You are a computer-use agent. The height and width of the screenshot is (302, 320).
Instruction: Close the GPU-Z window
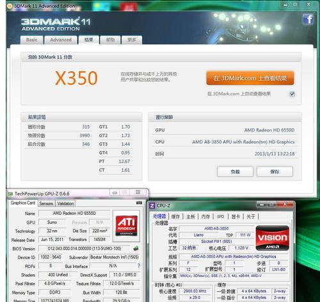pyautogui.click(x=138, y=192)
